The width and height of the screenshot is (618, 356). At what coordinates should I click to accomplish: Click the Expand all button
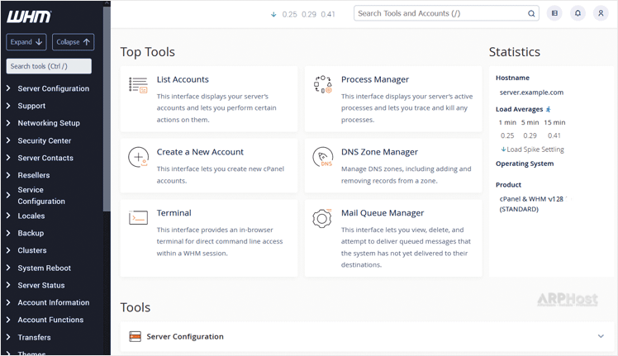[26, 42]
